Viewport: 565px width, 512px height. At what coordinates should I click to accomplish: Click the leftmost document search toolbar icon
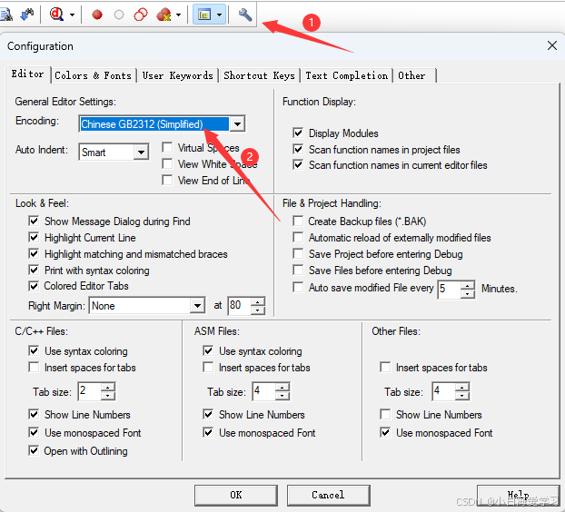(x=5, y=15)
